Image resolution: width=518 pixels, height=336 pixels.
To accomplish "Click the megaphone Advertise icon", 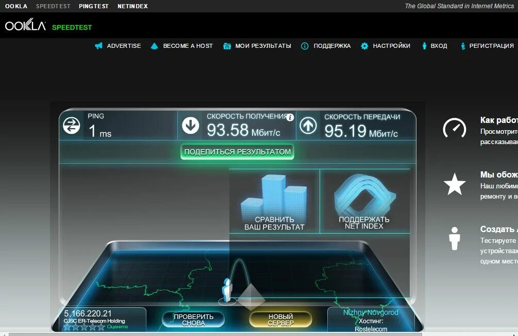I will (98, 46).
